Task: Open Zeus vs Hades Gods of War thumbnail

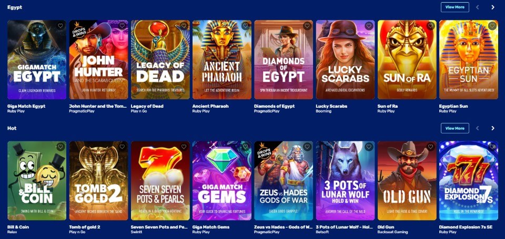Action: pyautogui.click(x=284, y=181)
